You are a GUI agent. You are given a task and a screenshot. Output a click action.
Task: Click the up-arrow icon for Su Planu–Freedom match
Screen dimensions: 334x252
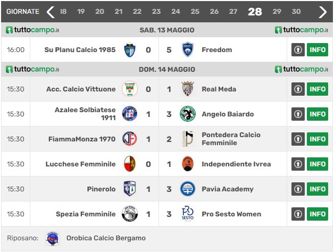pyautogui.click(x=298, y=50)
